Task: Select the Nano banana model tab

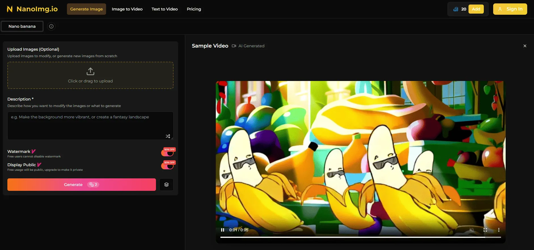Action: [x=22, y=26]
